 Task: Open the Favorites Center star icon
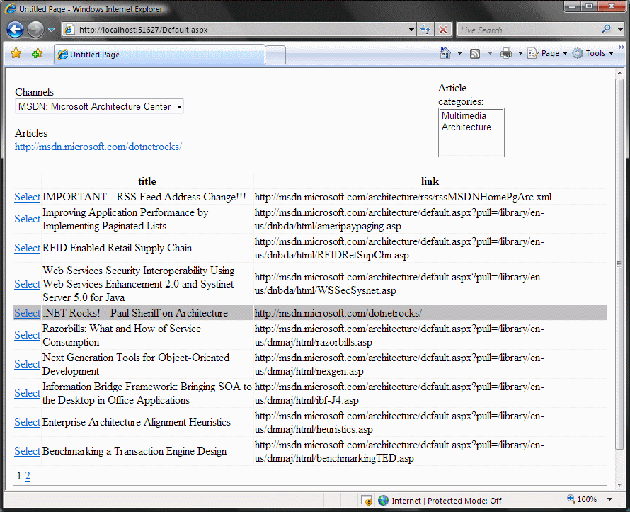(x=16, y=53)
